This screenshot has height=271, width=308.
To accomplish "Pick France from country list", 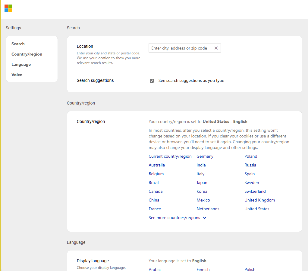I will coord(155,209).
